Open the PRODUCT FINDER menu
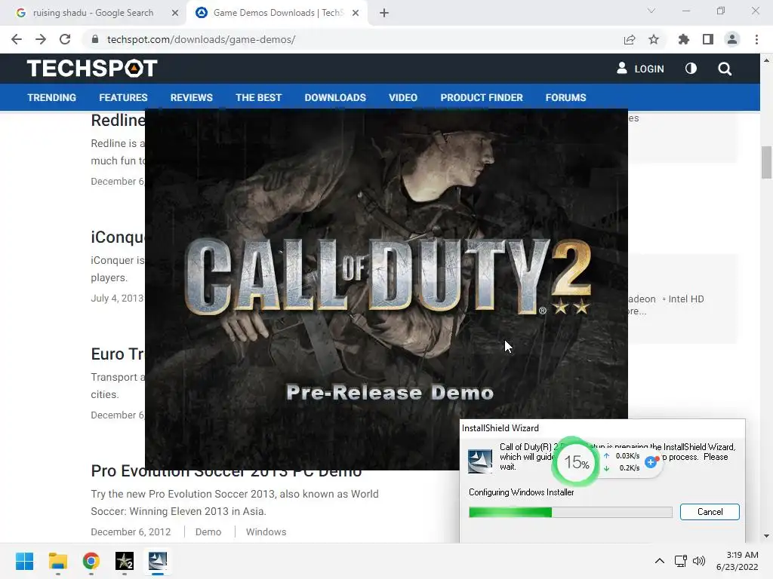Screen dimensions: 773x579 [x=482, y=97]
